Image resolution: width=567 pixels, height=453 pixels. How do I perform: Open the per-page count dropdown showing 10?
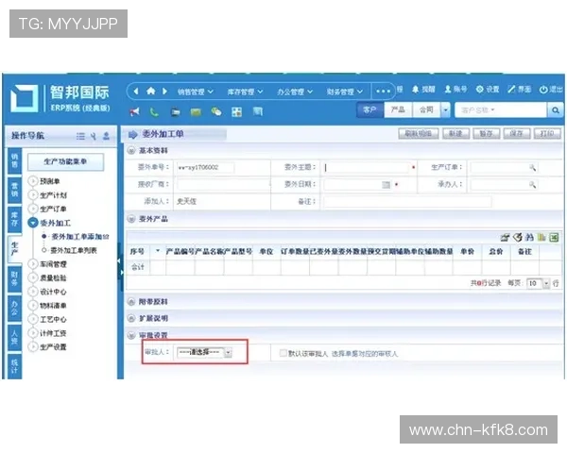click(x=538, y=283)
